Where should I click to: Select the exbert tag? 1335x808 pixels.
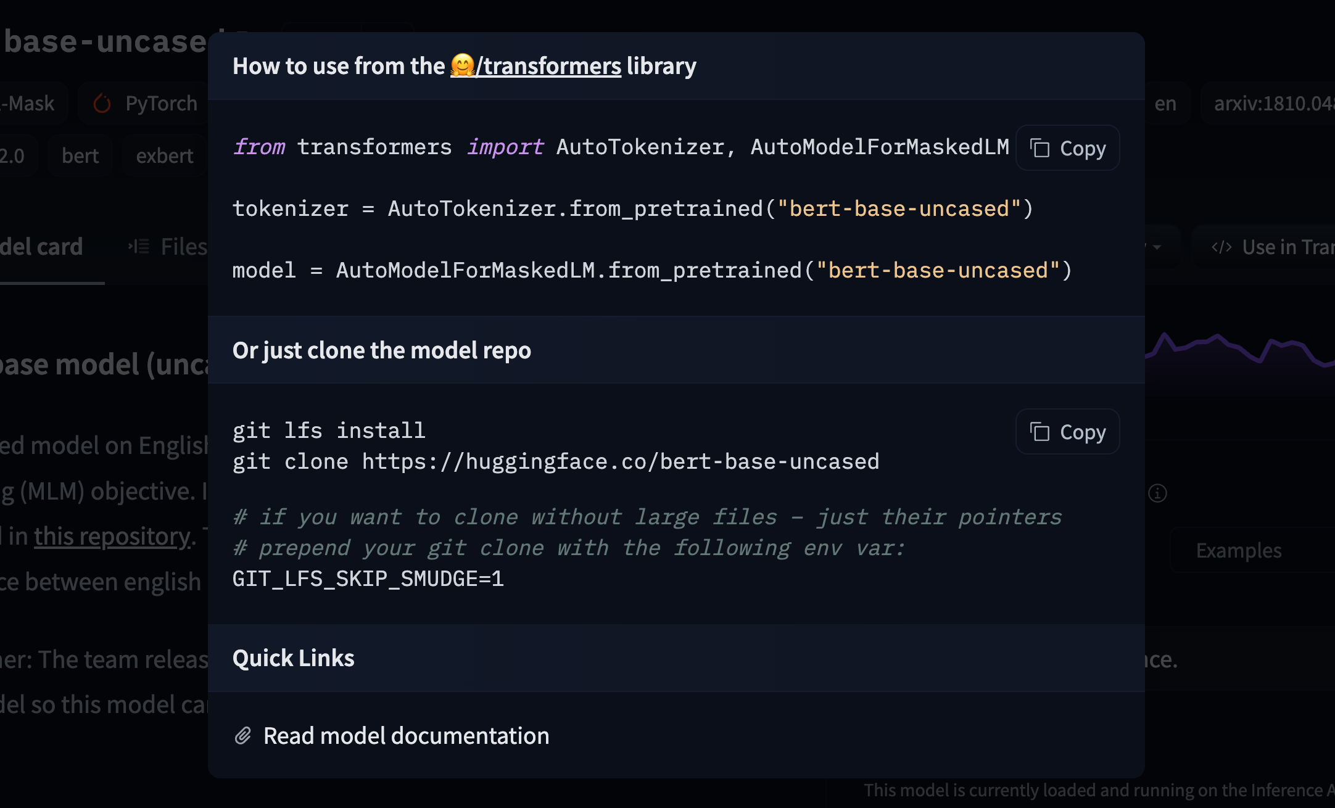tap(163, 155)
